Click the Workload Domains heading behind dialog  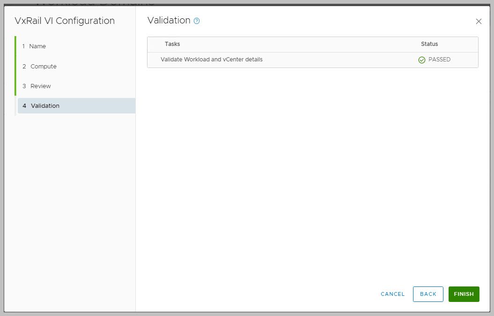pyautogui.click(x=94, y=2)
